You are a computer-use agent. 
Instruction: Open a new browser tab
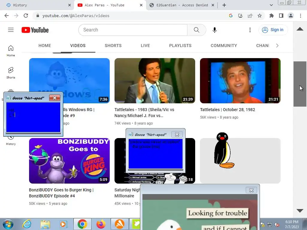tap(224, 5)
